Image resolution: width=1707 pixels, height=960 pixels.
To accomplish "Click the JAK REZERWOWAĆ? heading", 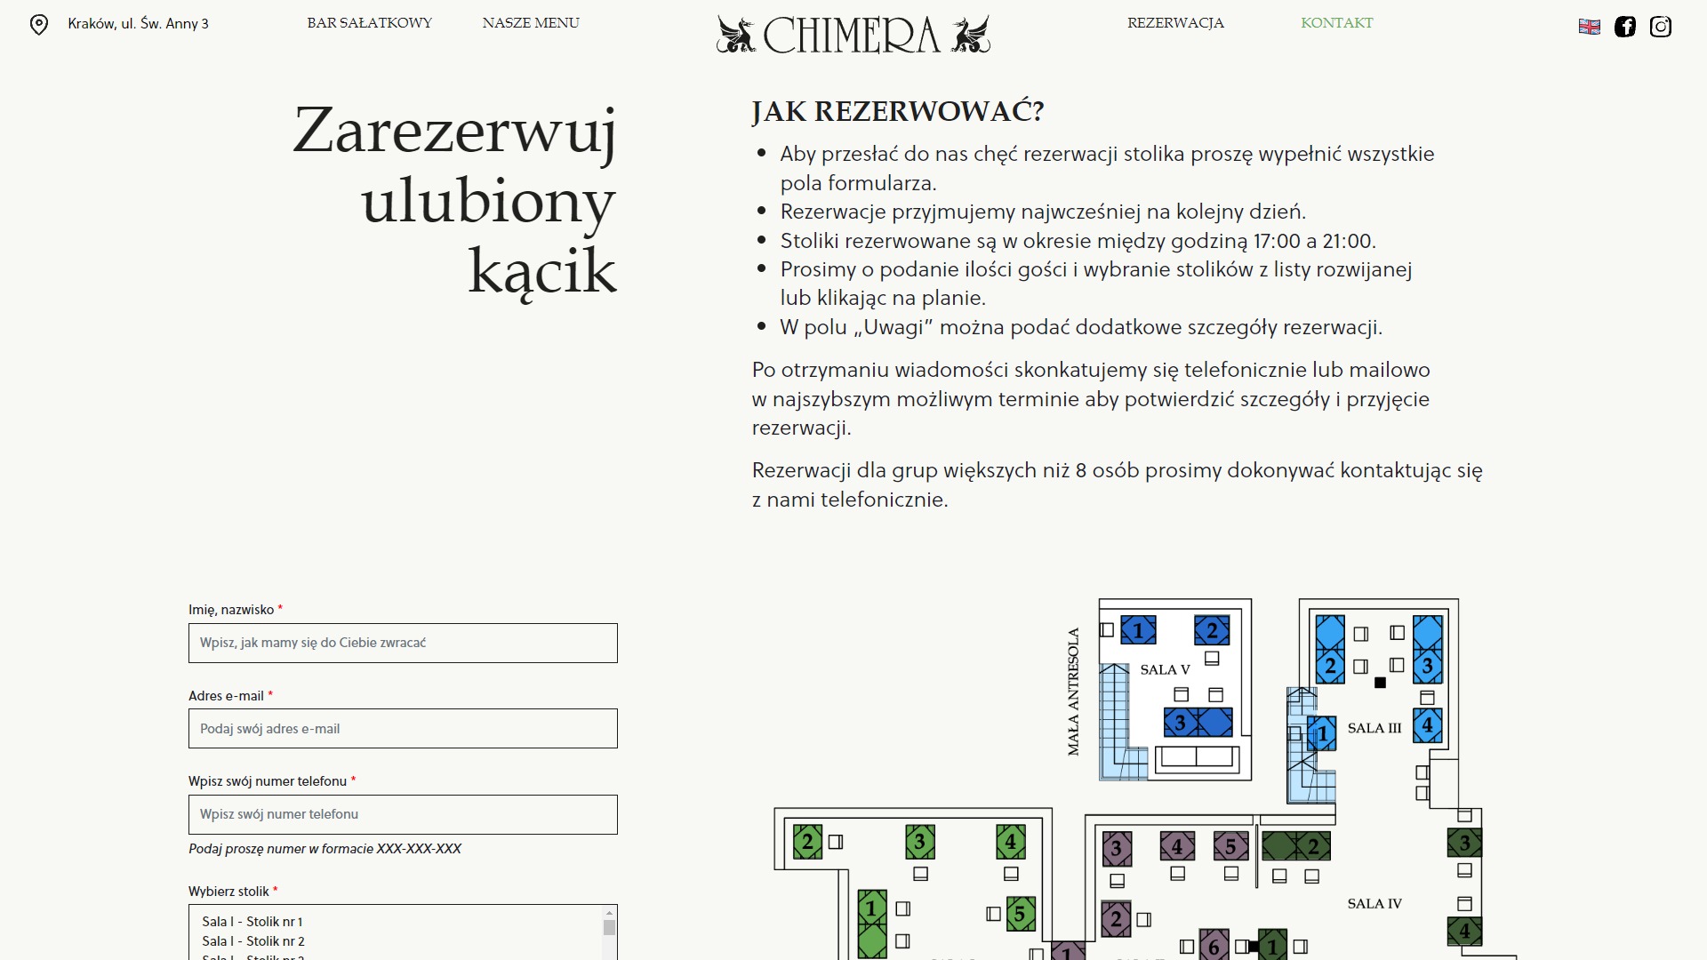I will (x=898, y=112).
